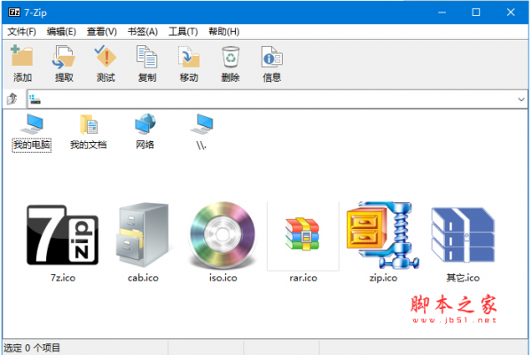Go up one folder level arrow
The image size is (532, 355).
coord(12,99)
